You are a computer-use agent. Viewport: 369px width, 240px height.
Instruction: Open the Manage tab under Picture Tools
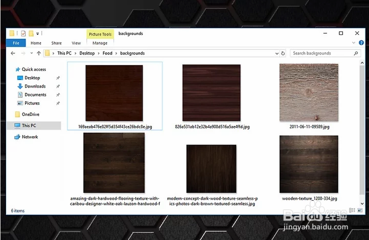point(100,43)
